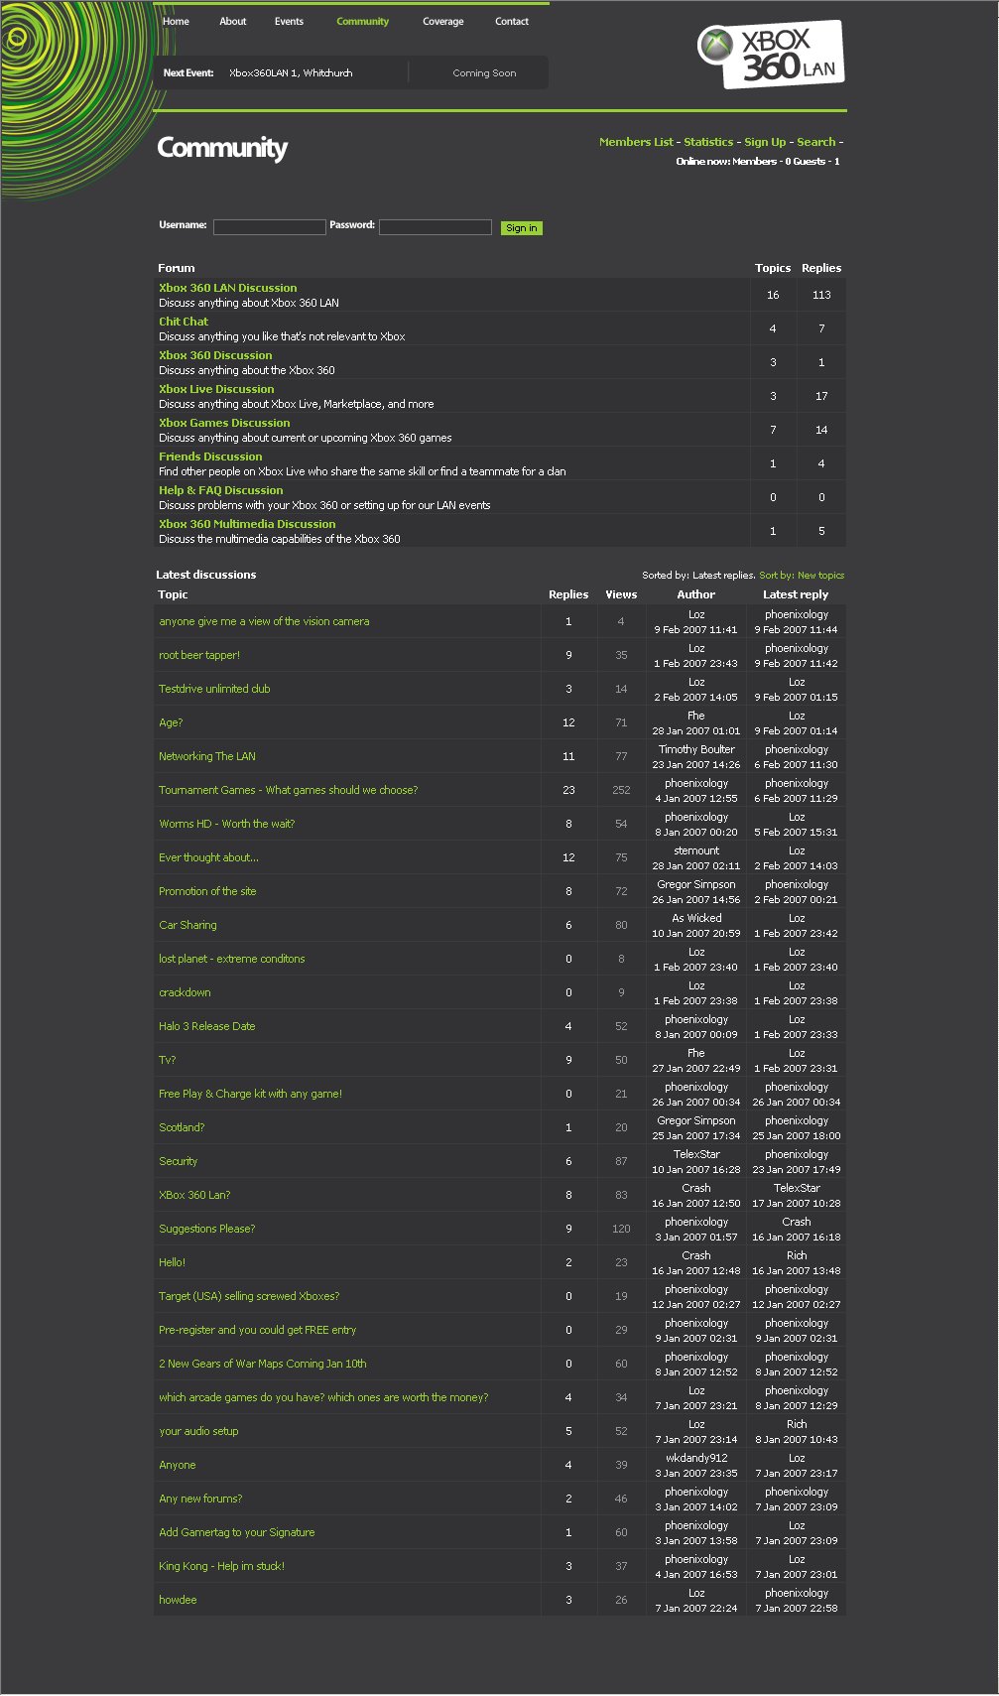The image size is (999, 1696).
Task: Open the 'your audio setup' topic
Action: click(x=198, y=1431)
